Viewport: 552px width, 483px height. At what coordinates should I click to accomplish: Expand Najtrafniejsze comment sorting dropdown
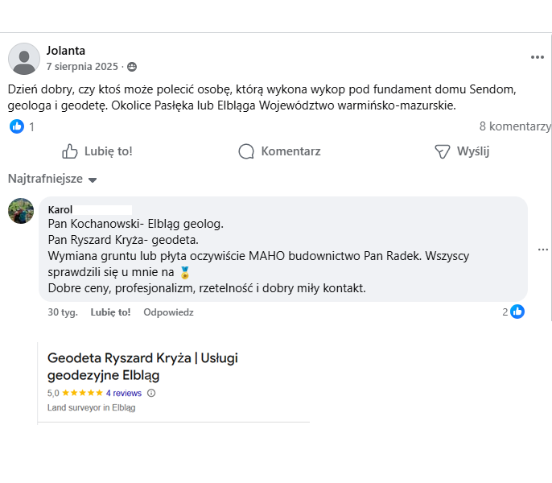52,179
